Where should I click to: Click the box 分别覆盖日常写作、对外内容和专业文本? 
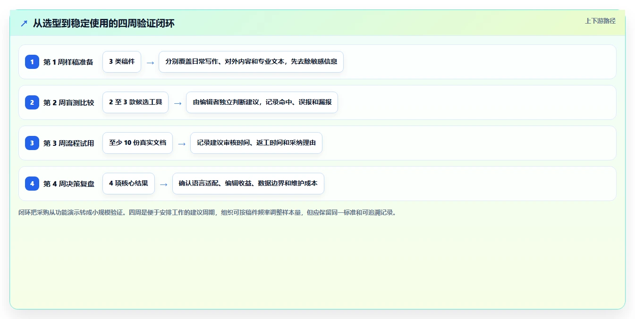pyautogui.click(x=251, y=62)
